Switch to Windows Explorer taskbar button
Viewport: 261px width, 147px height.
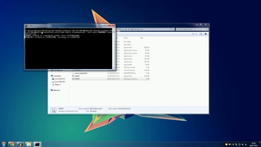coord(29,144)
